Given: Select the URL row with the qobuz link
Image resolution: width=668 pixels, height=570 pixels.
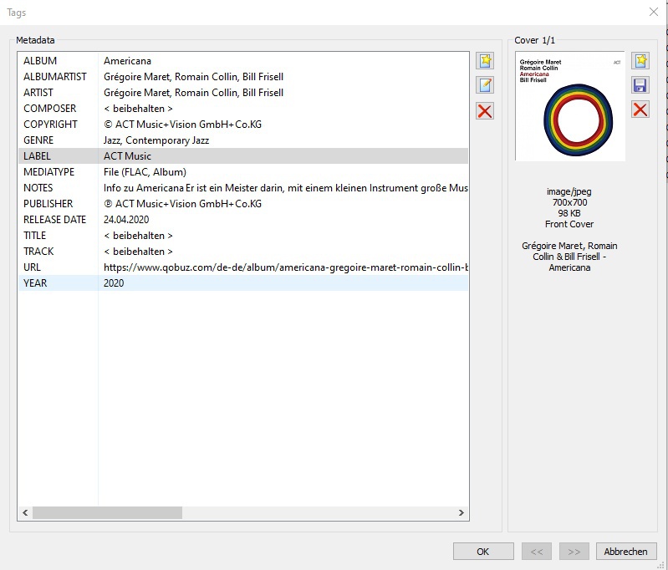Looking at the screenshot, I should [243, 267].
